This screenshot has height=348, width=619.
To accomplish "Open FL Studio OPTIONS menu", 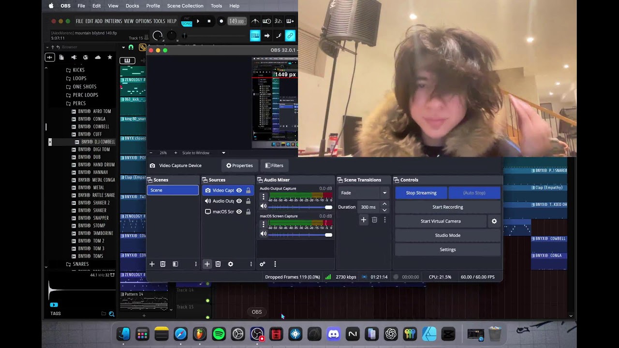I will click(x=144, y=21).
